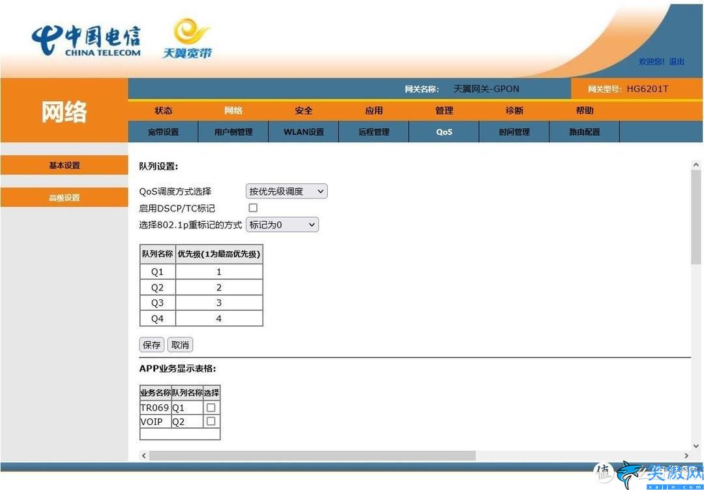The height and width of the screenshot is (490, 704).
Task: Click the China Telecom logo
Action: pos(86,41)
